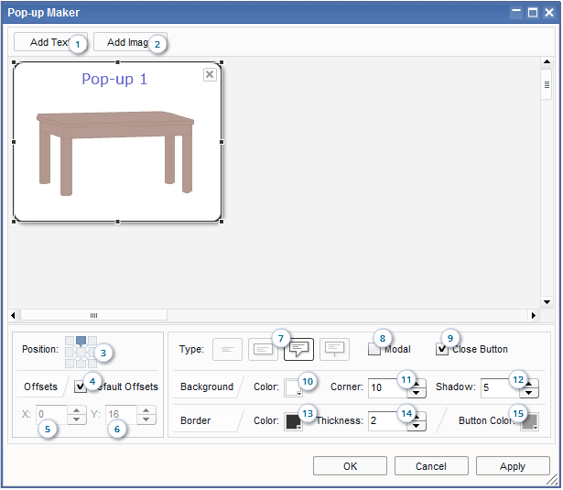Click the Corner value field
563x490 pixels.
[387, 388]
